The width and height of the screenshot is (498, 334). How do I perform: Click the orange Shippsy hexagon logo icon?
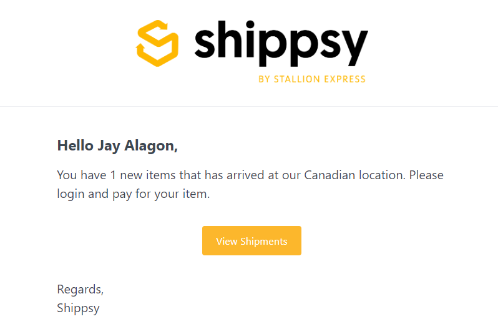157,42
